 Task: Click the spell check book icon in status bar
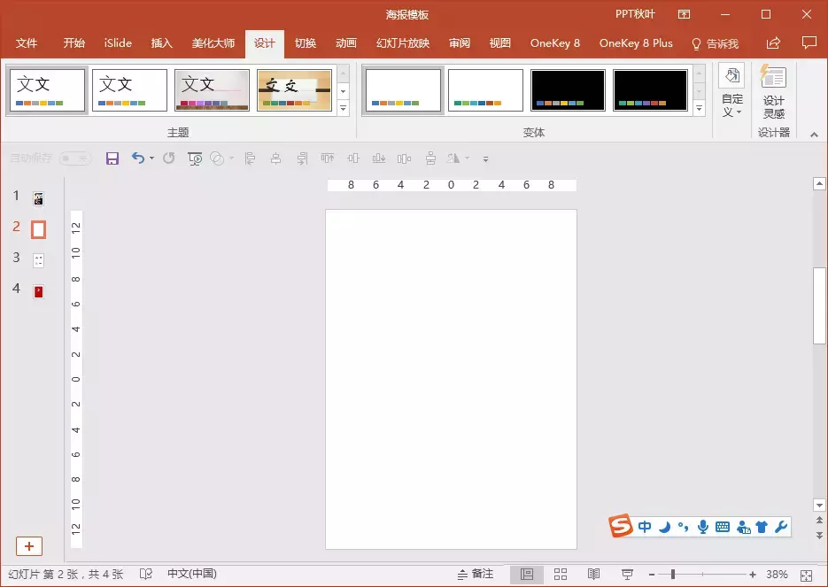coord(146,574)
